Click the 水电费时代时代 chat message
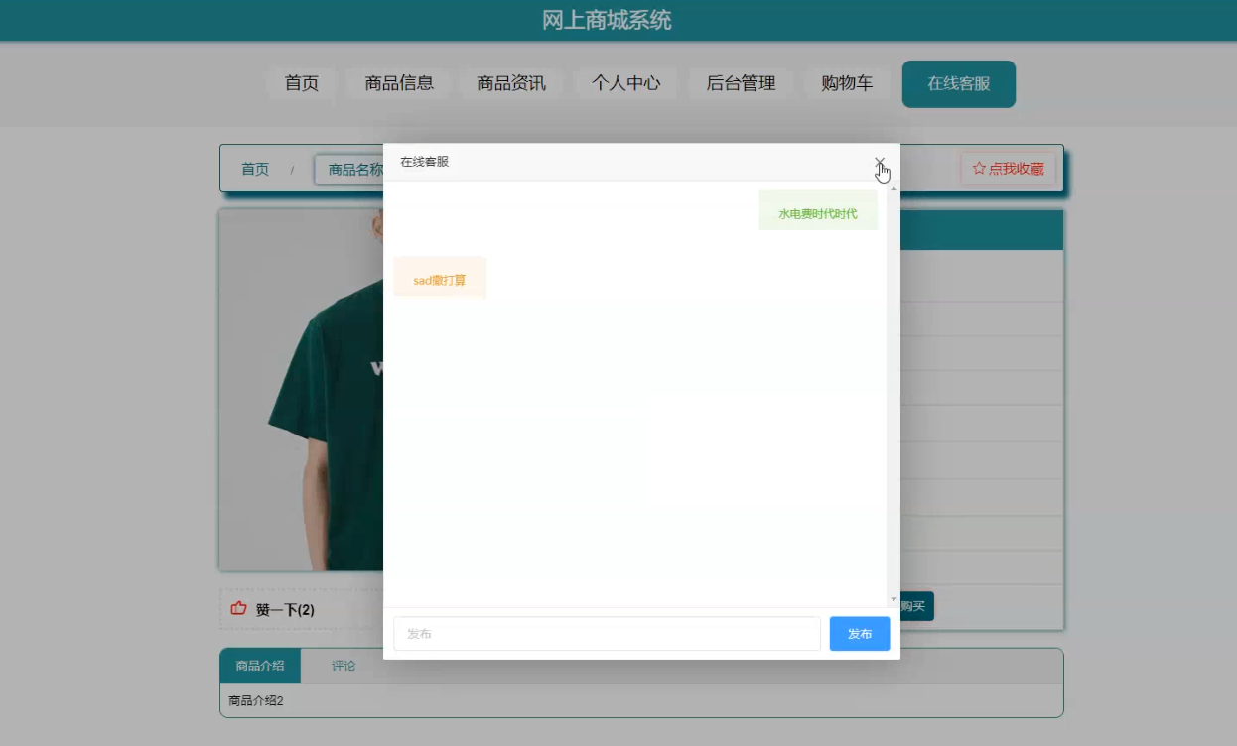The width and height of the screenshot is (1237, 746). (x=818, y=210)
